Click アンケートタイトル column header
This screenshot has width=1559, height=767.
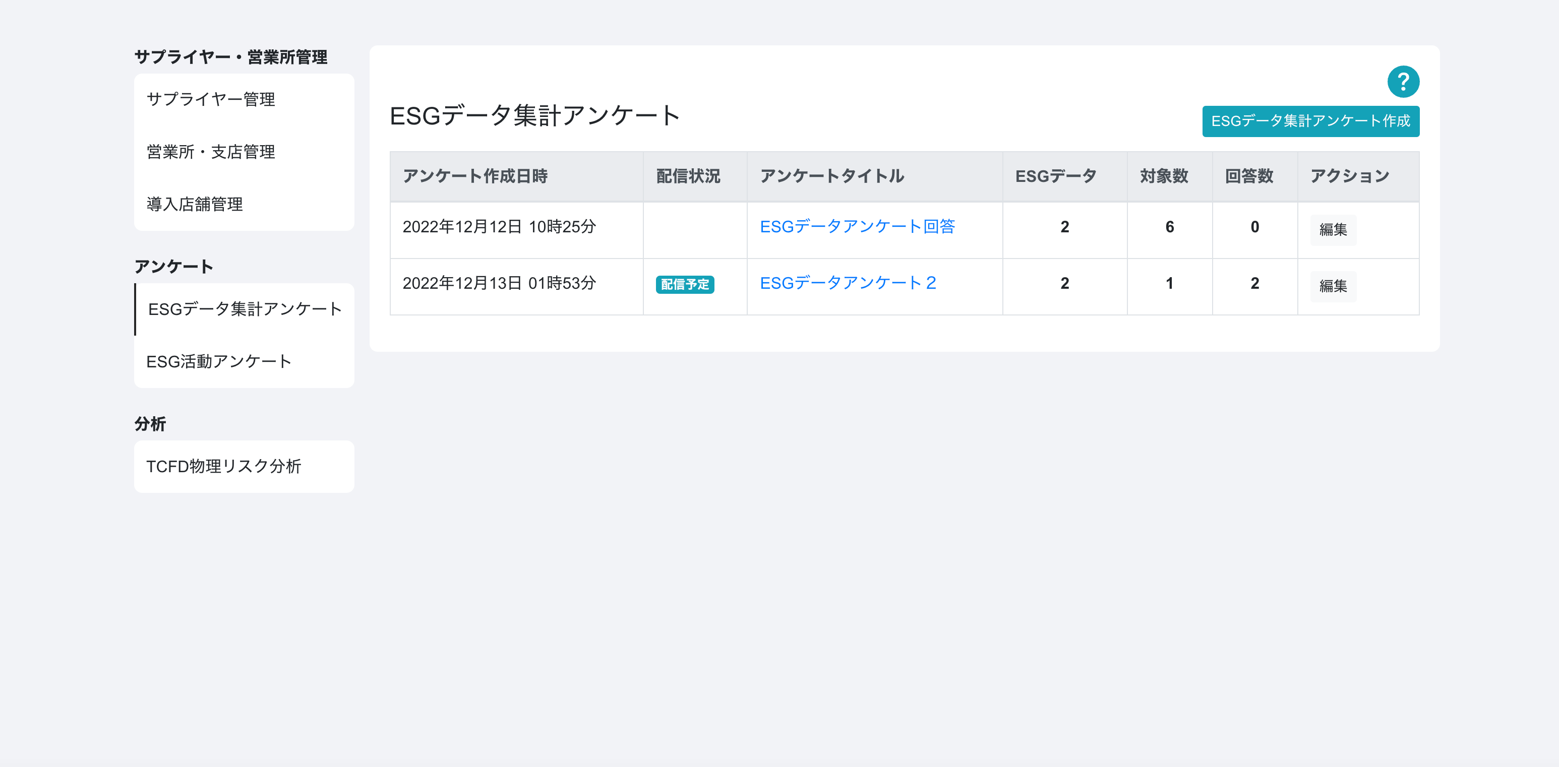(831, 176)
